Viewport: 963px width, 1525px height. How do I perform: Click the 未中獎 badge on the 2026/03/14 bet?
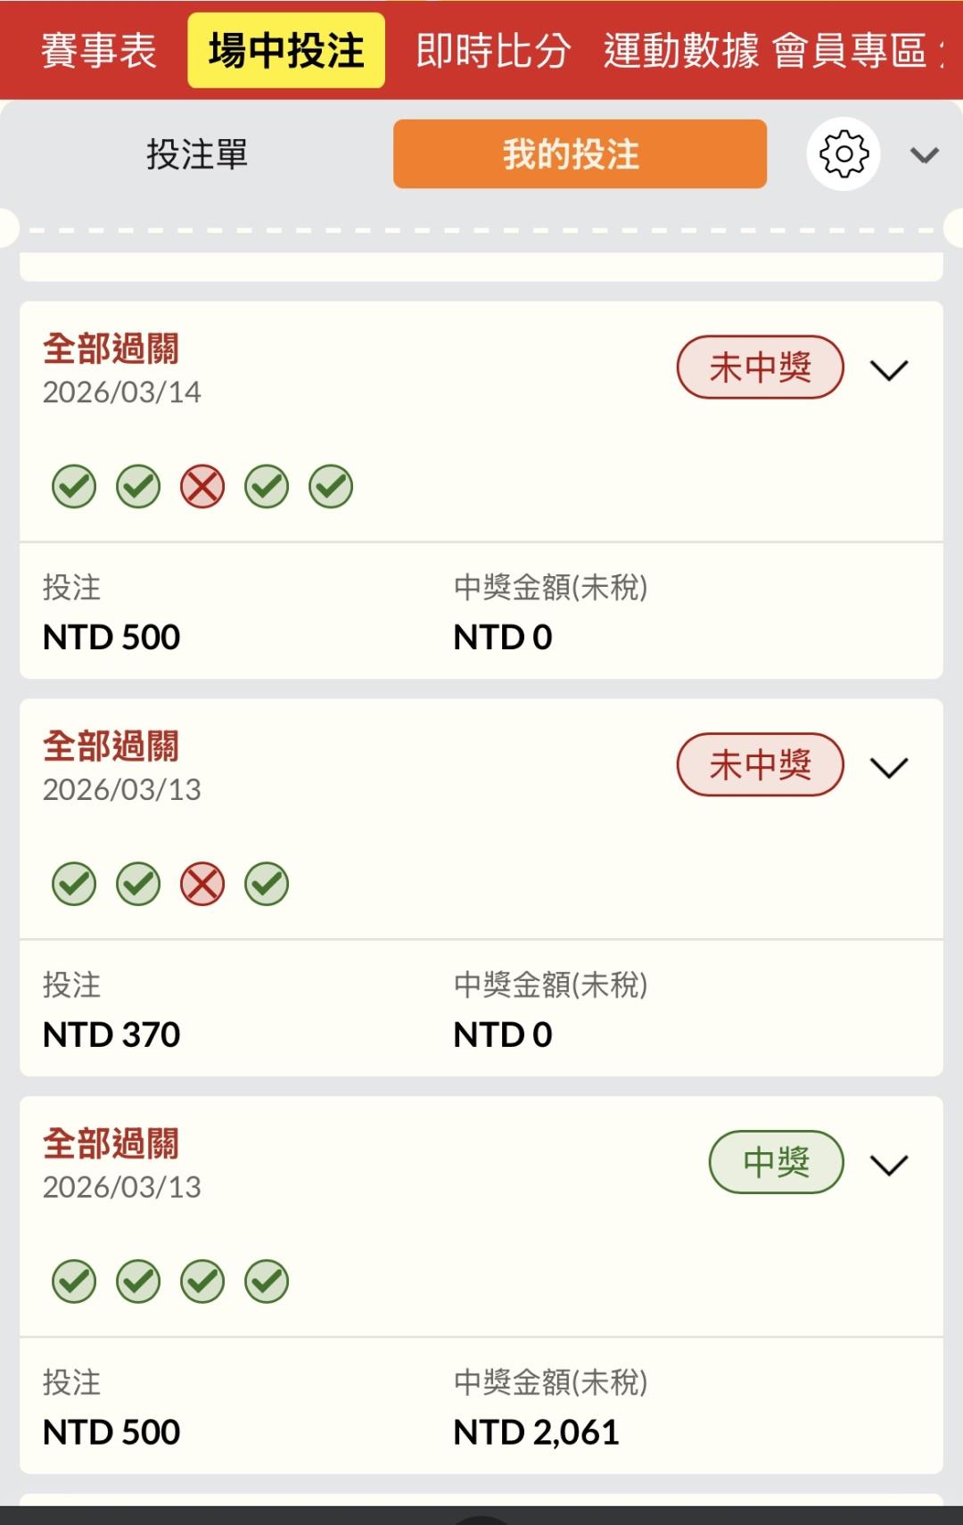click(x=760, y=367)
